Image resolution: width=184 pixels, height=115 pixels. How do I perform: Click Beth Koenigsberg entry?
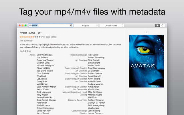pyautogui.click(x=96, y=105)
